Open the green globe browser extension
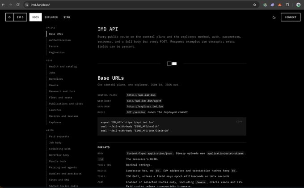Screen dimensions: 304x188 [265, 4]
